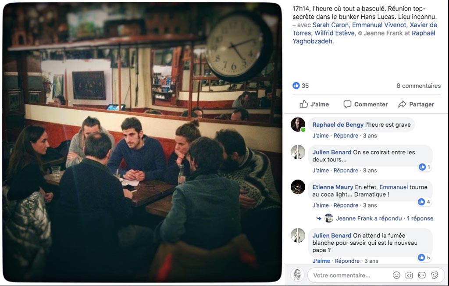Image resolution: width=449 pixels, height=286 pixels.
Task: Click the Partager button
Action: click(x=416, y=104)
